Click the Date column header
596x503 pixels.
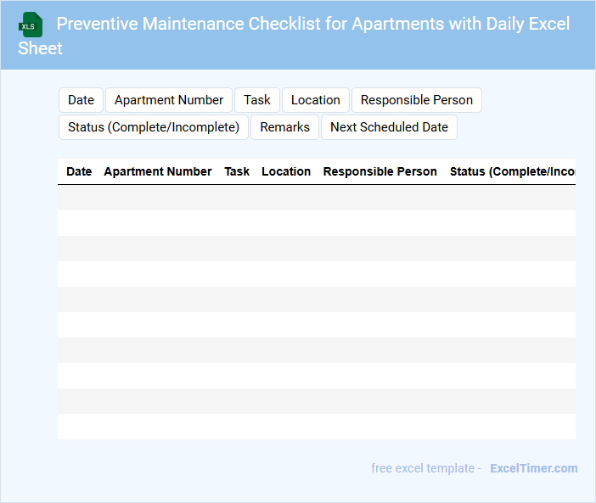pos(79,171)
